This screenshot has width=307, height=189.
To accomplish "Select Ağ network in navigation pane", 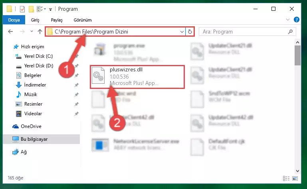I will click(x=24, y=152).
